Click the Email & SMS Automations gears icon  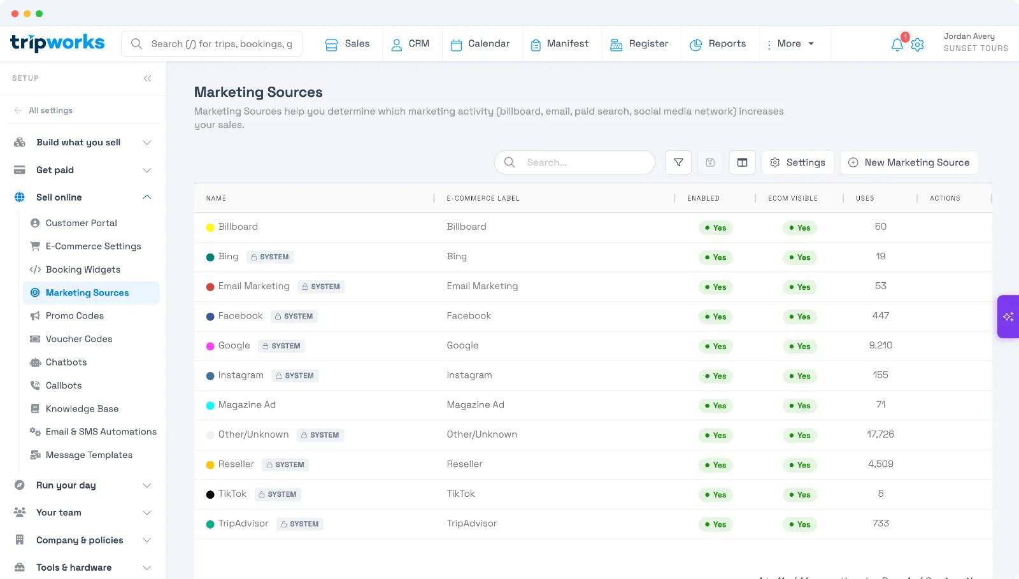pos(35,432)
